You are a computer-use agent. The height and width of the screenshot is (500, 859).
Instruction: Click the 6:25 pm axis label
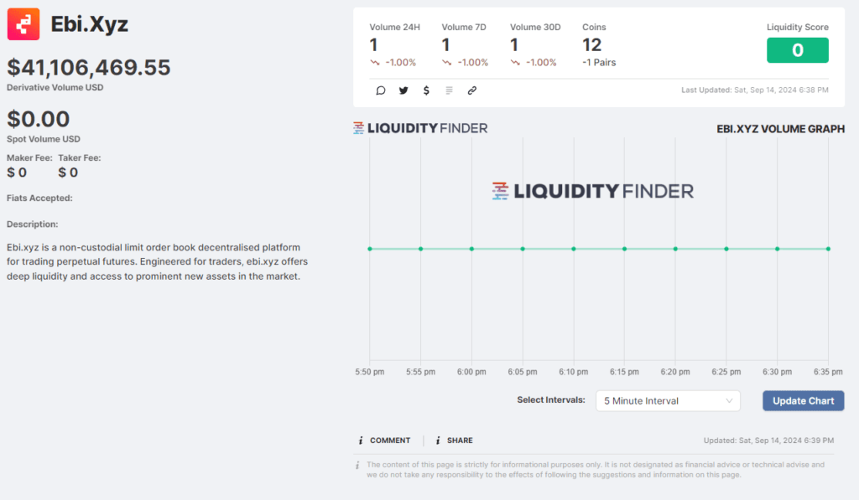726,372
